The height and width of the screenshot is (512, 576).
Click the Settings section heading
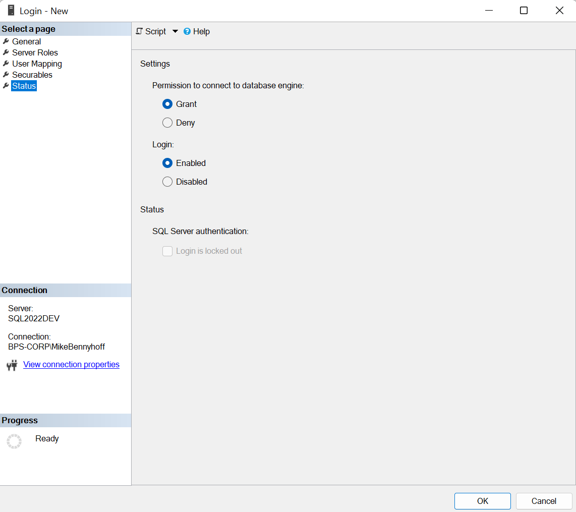pyautogui.click(x=155, y=64)
